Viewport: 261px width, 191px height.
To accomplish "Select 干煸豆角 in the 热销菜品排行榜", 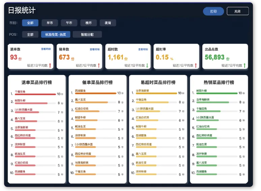I will pos(202,109).
